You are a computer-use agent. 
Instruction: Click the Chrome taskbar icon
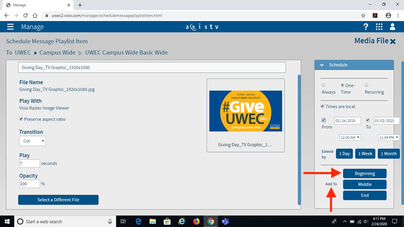coord(211,221)
